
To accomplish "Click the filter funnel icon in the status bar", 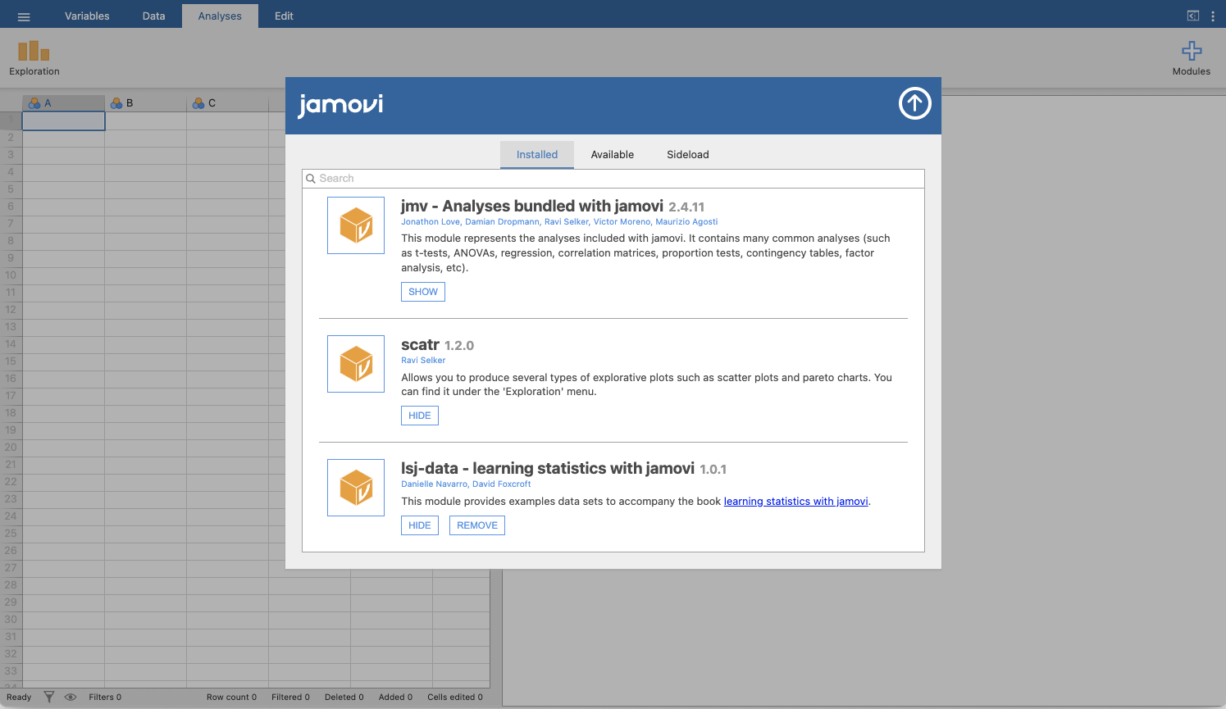I will pyautogui.click(x=49, y=697).
